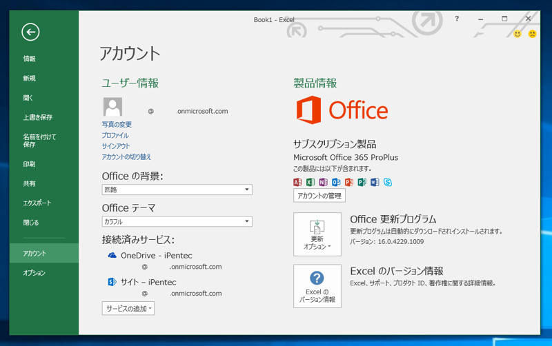Click the サブスクリプション製品 heading
The height and width of the screenshot is (346, 552).
[335, 144]
